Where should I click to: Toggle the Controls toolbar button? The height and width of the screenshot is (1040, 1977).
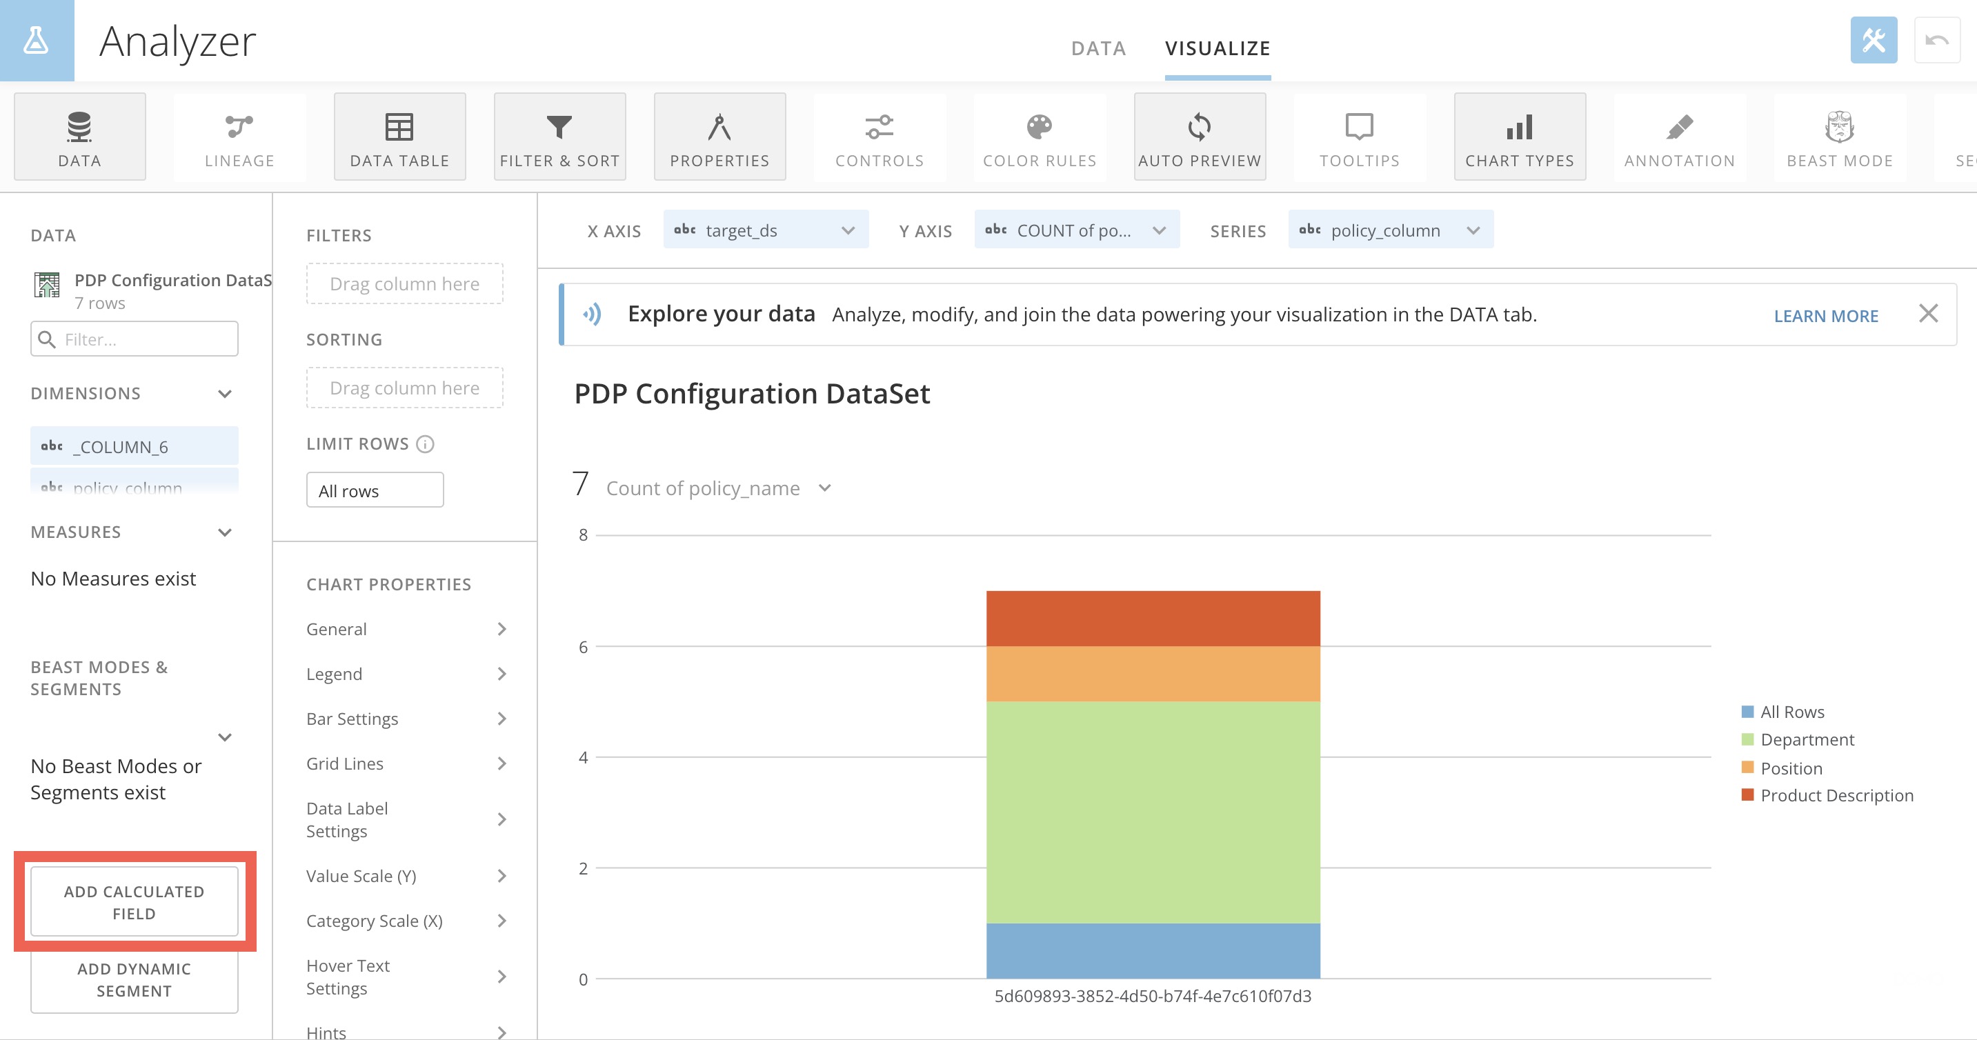tap(880, 137)
